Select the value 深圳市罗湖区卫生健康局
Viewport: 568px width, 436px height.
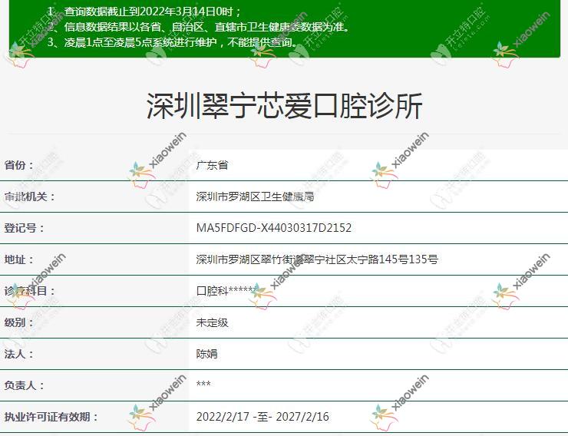(255, 197)
